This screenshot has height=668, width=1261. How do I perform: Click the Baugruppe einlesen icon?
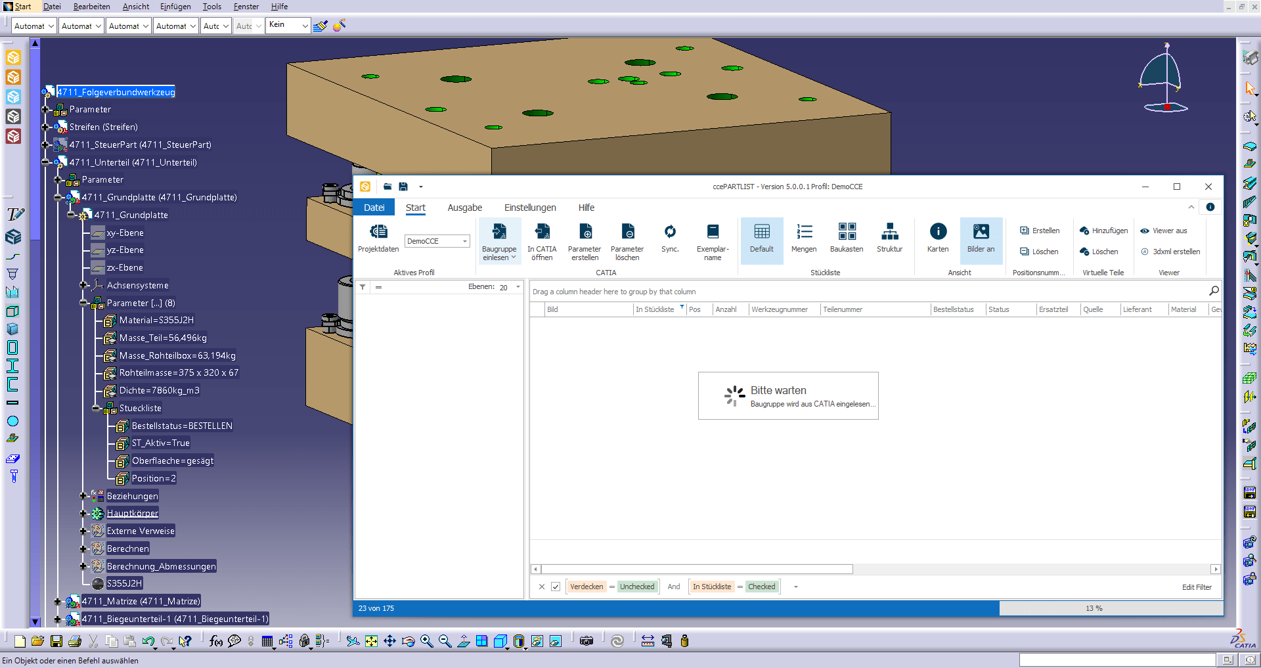[499, 232]
